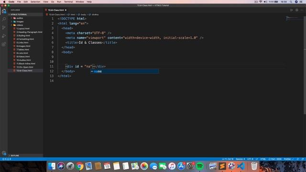Open 3.Styling.html file

pyautogui.click(x=23, y=35)
